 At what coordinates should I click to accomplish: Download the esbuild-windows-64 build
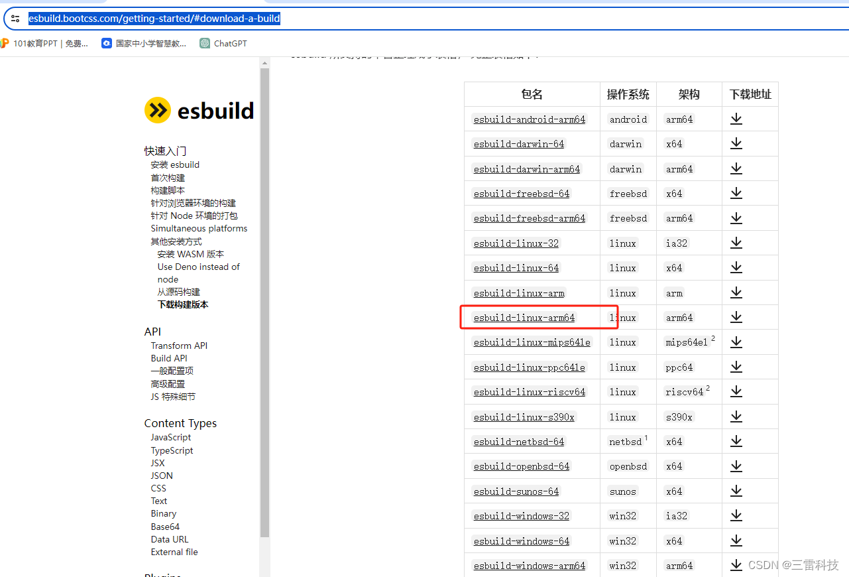pyautogui.click(x=736, y=541)
